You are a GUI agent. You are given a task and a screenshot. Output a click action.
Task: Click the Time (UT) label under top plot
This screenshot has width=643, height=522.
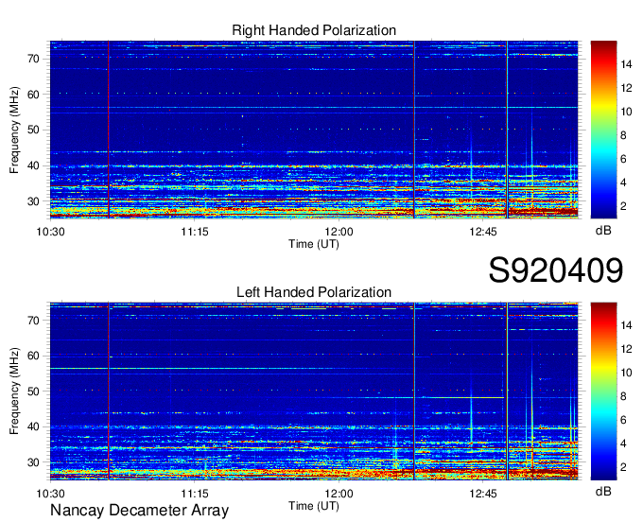point(314,244)
